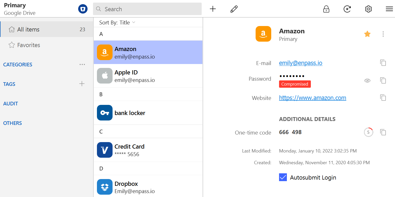Image resolution: width=395 pixels, height=197 pixels.
Task: Add a new tag with plus icon
Action: click(x=82, y=84)
